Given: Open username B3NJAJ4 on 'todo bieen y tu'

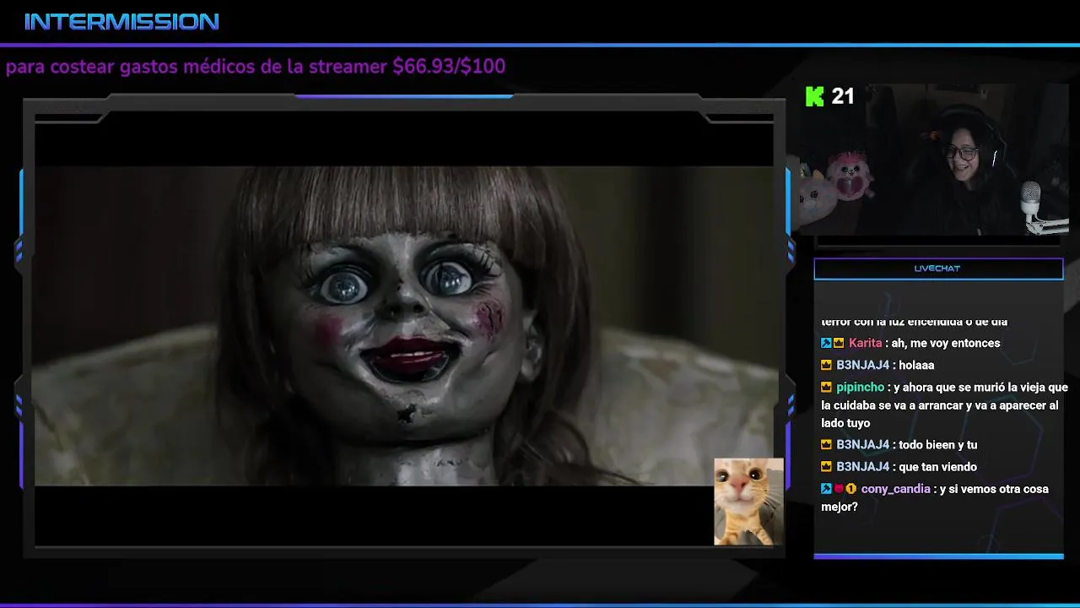Looking at the screenshot, I should 862,444.
